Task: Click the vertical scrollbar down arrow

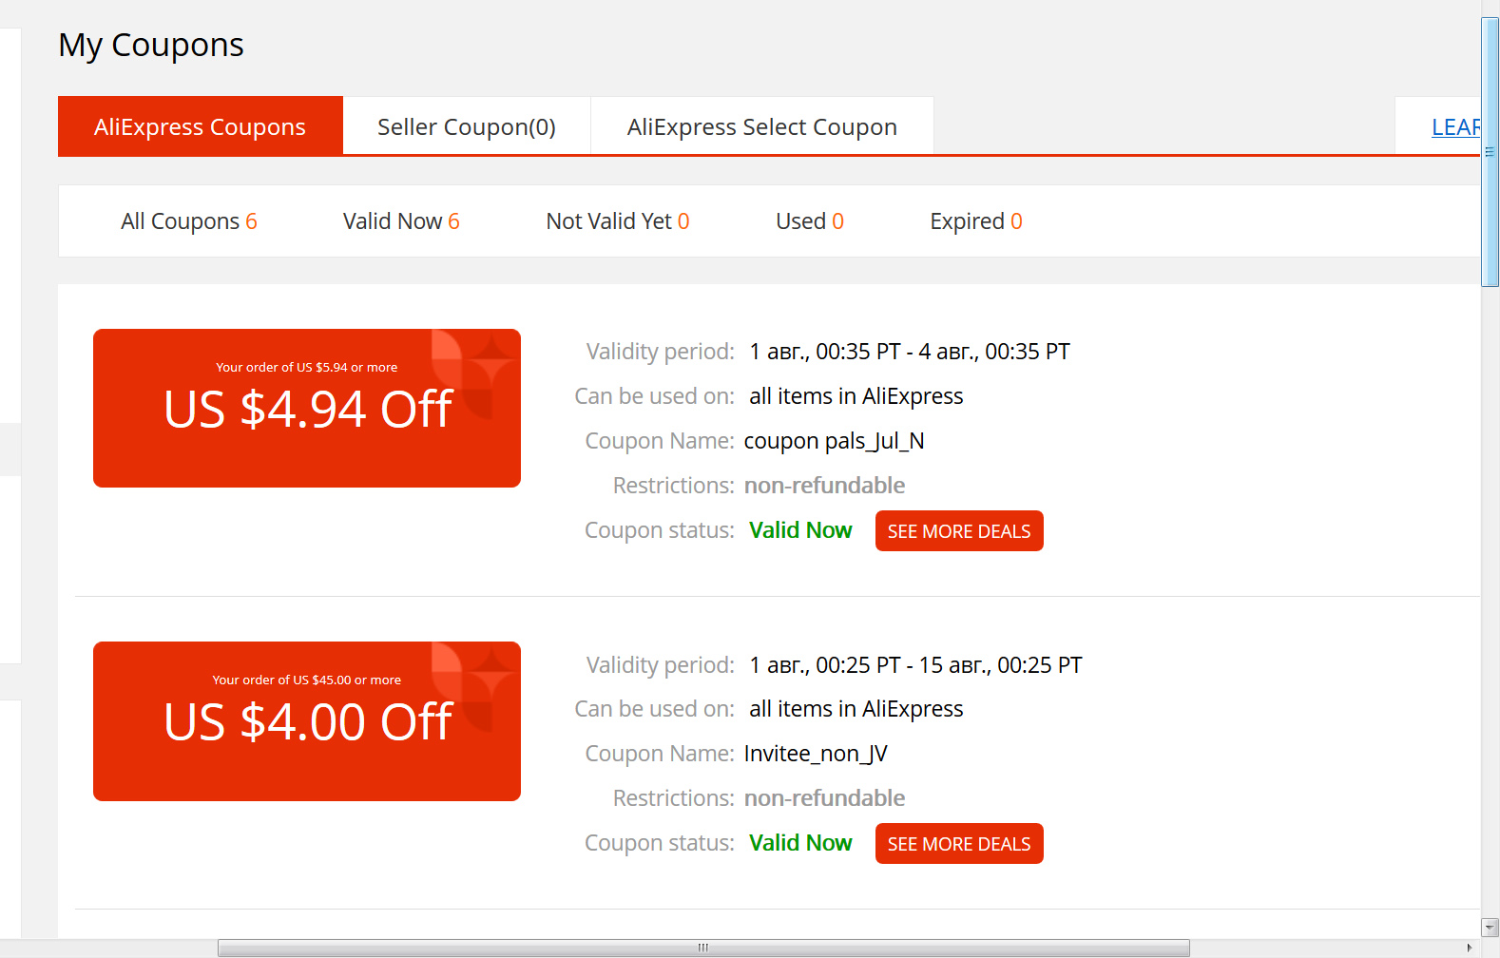Action: click(x=1490, y=929)
